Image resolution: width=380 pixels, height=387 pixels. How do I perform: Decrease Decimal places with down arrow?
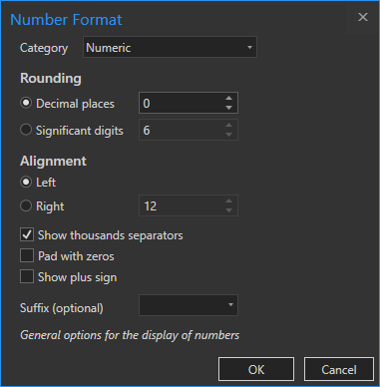pos(228,108)
